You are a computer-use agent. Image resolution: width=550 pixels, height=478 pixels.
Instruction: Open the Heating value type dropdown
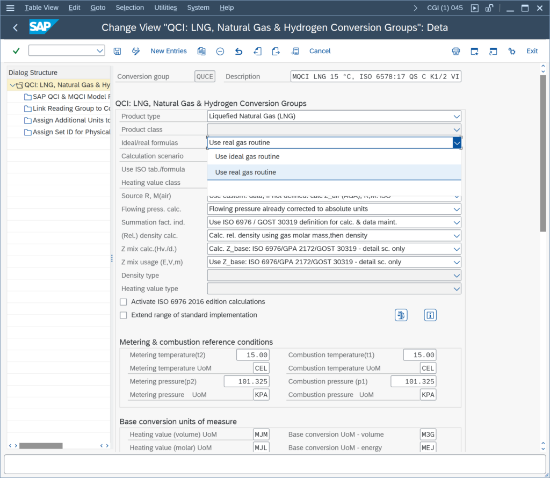point(457,289)
